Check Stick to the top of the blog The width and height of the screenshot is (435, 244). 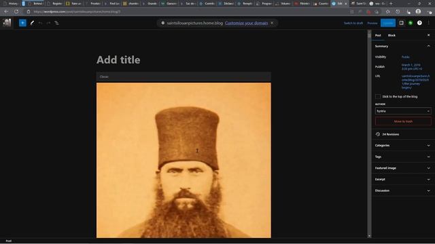378,96
